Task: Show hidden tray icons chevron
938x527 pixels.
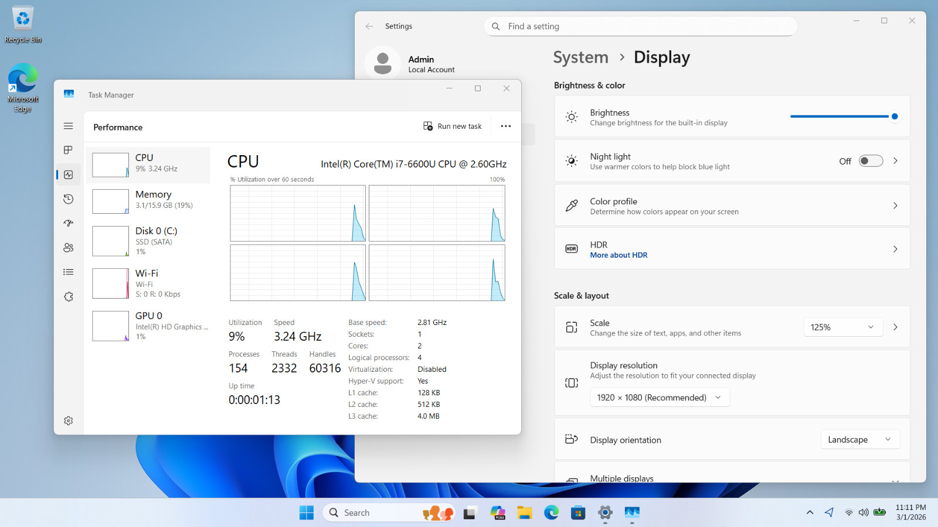Action: [x=810, y=512]
